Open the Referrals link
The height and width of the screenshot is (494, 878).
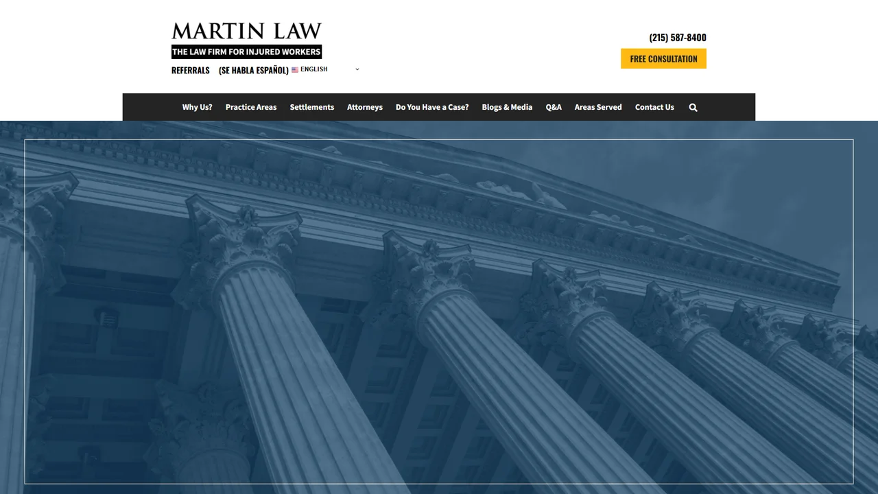coord(191,70)
